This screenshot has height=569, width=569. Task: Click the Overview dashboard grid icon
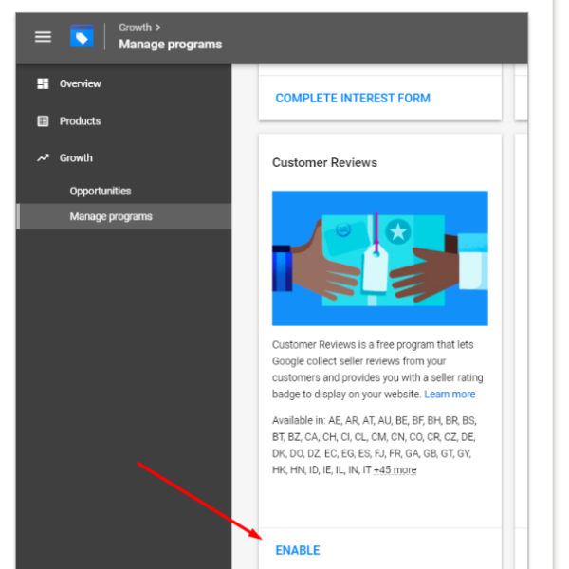[43, 83]
